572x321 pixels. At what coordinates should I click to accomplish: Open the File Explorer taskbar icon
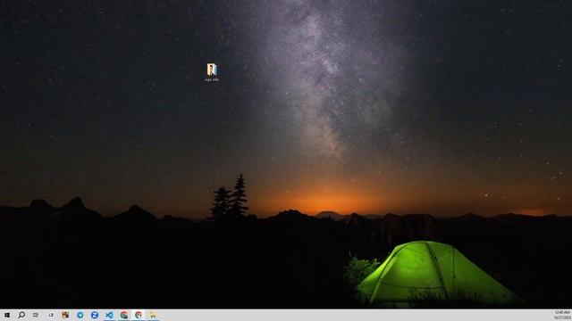pyautogui.click(x=153, y=315)
